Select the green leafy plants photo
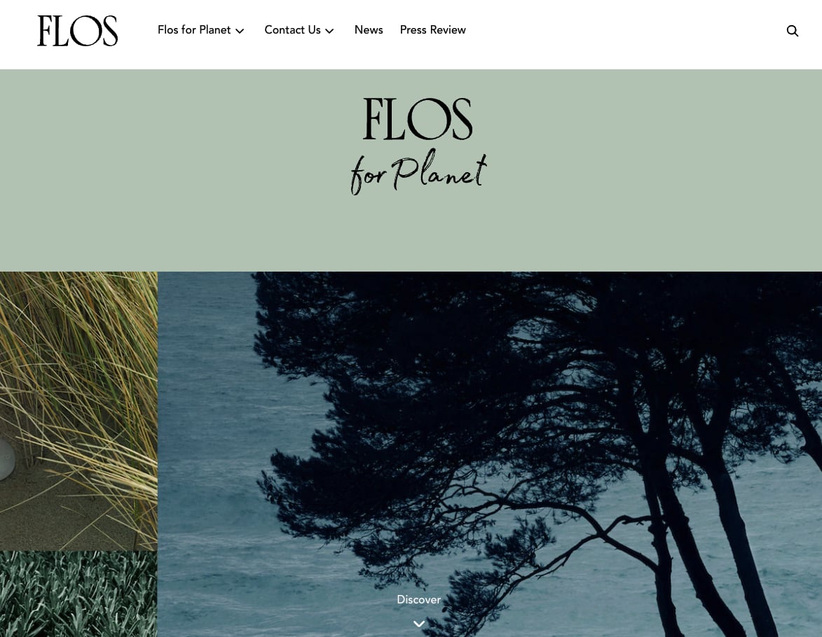The image size is (822, 637). (78, 594)
